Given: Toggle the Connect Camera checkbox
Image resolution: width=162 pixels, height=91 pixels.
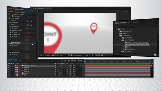Looking at the screenshot, I should (x=26, y=17).
